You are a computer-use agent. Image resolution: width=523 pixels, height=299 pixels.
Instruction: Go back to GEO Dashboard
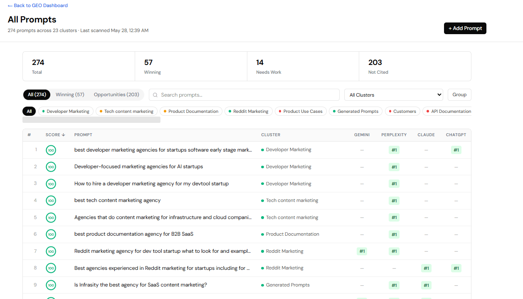tap(37, 5)
